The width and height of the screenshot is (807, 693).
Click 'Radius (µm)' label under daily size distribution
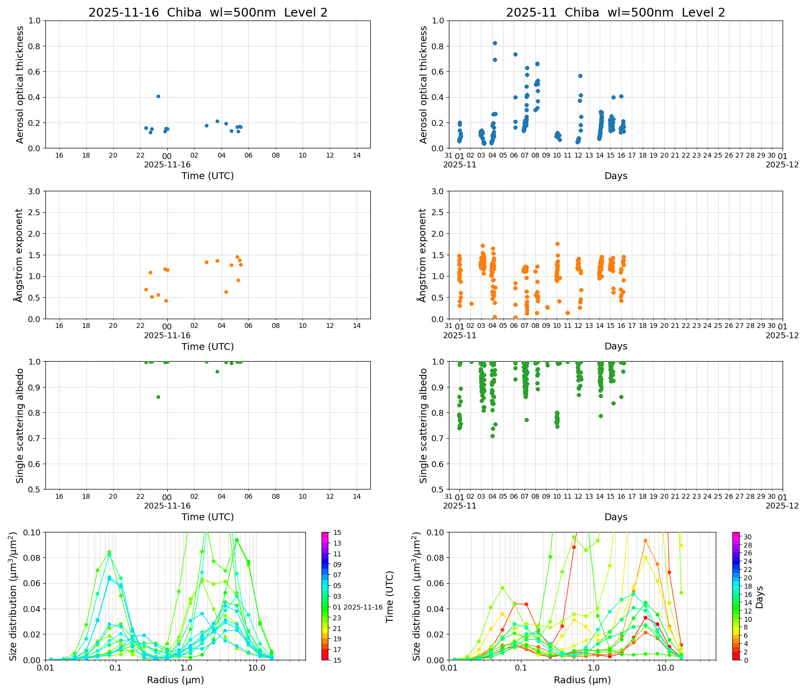[x=175, y=680]
